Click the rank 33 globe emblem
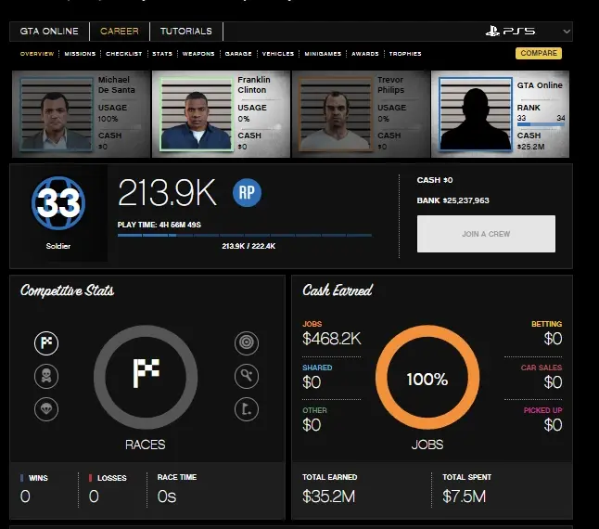 (58, 202)
